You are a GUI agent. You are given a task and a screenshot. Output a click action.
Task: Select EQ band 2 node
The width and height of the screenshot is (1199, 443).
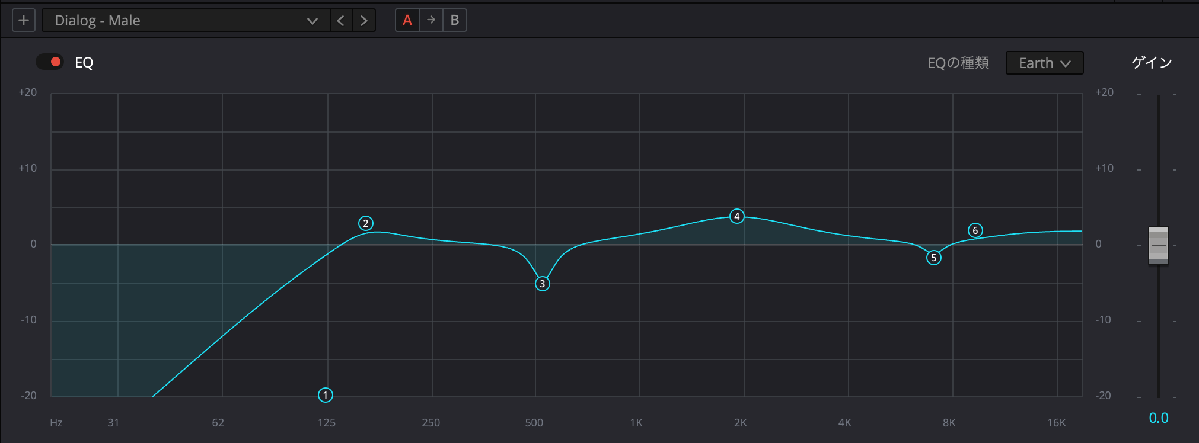366,223
